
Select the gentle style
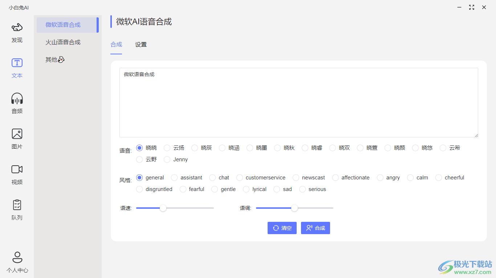click(x=215, y=189)
